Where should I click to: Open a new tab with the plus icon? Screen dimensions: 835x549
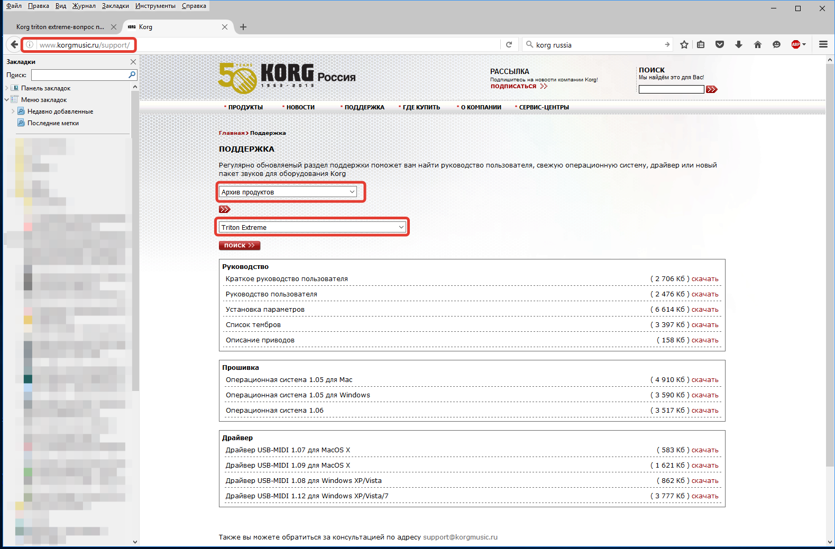click(243, 27)
